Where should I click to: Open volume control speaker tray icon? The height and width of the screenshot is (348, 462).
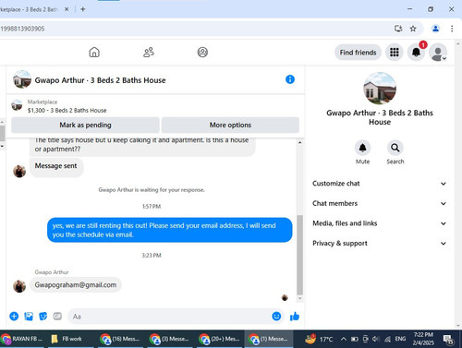pyautogui.click(x=375, y=339)
